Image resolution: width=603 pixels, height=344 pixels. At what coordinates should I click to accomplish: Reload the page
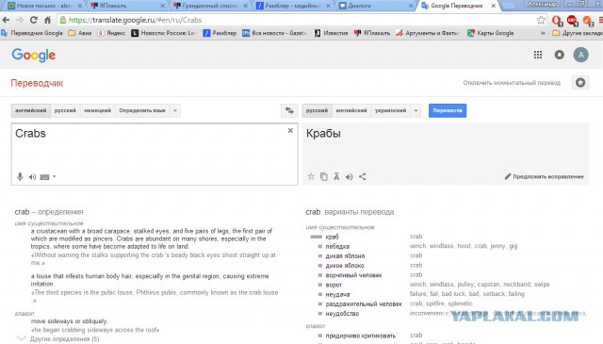(34, 20)
